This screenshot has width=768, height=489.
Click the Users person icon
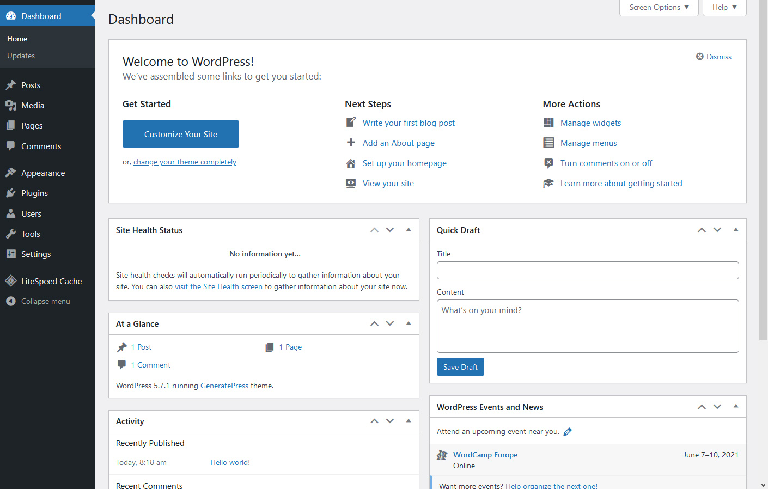[x=11, y=213]
